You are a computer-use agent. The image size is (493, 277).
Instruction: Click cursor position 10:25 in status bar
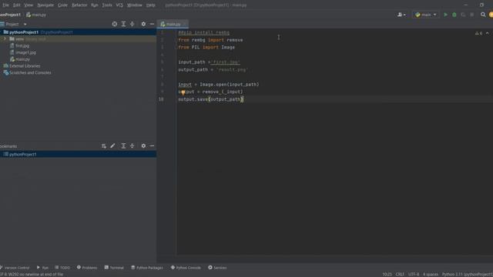(387, 274)
